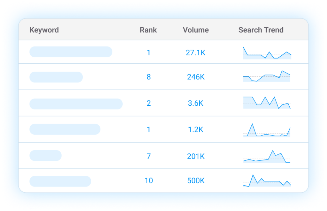Select the rank 7 cell

148,156
